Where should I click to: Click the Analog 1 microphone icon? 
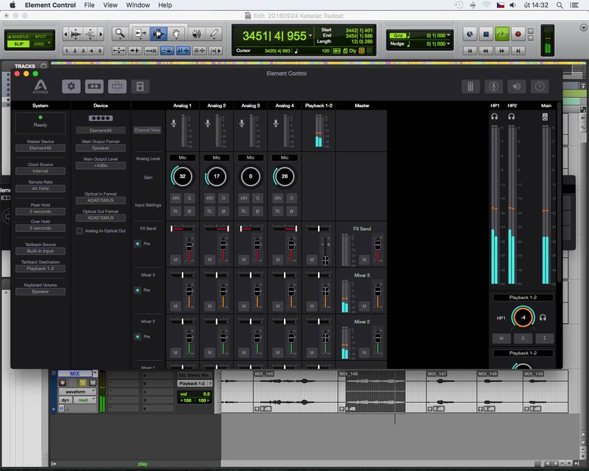174,123
